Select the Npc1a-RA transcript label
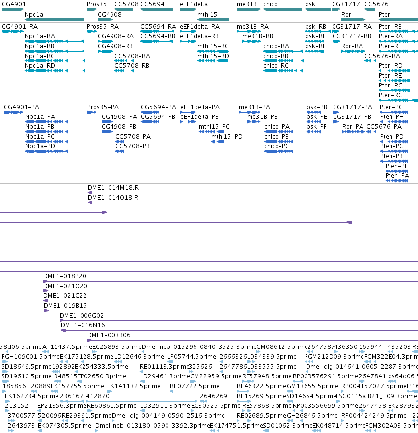This screenshot has width=418, height=433. (40, 36)
